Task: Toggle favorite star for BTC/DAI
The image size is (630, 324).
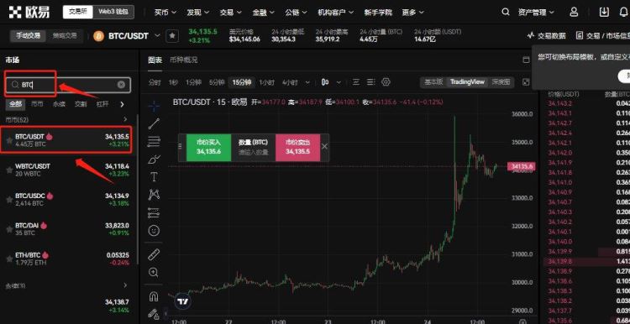Action: [x=9, y=229]
